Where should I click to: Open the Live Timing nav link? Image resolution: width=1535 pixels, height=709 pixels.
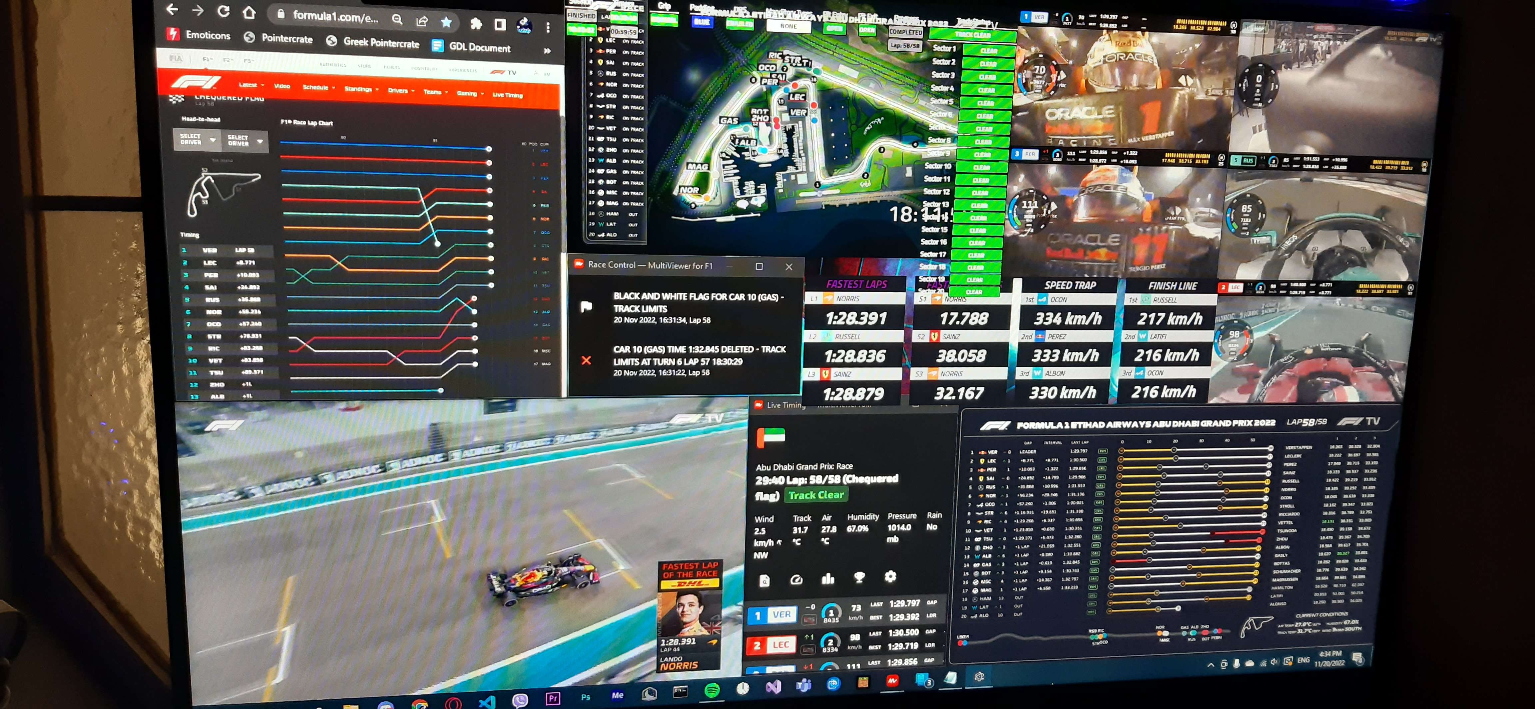click(507, 95)
